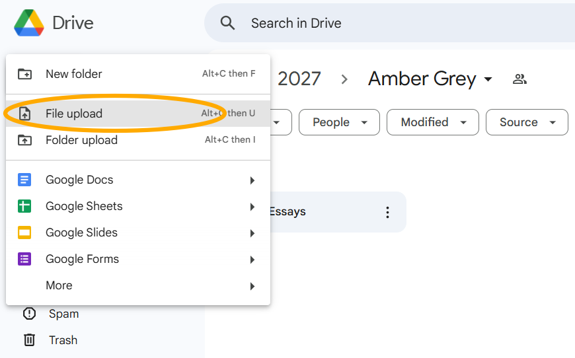This screenshot has height=358, width=575.
Task: Expand the Google Docs submenu arrow
Action: point(252,180)
